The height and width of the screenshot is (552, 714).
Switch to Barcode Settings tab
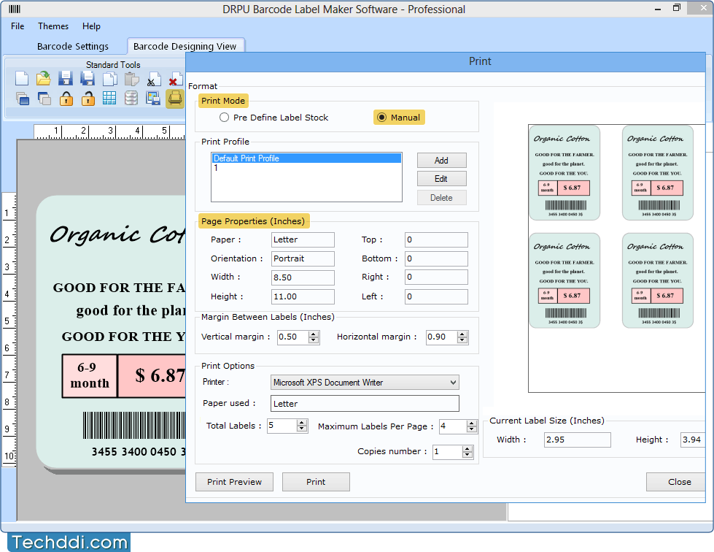coord(73,46)
